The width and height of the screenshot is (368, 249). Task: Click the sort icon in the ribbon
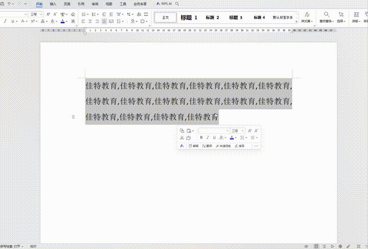click(x=139, y=14)
